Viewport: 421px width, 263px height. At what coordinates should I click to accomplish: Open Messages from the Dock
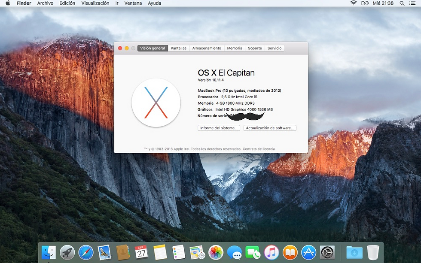coord(234,252)
